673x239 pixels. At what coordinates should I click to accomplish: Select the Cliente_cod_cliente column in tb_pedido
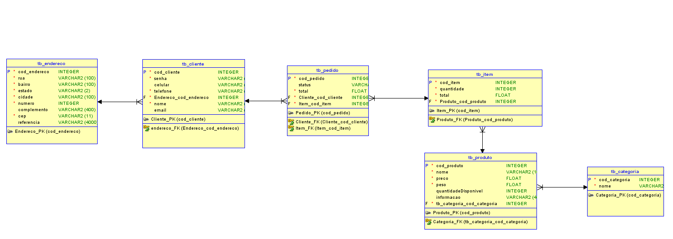(328, 97)
